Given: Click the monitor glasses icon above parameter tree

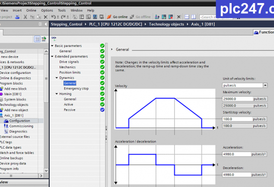Looking at the screenshot, I should (54, 38).
